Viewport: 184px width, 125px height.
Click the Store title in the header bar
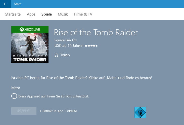[18, 4]
